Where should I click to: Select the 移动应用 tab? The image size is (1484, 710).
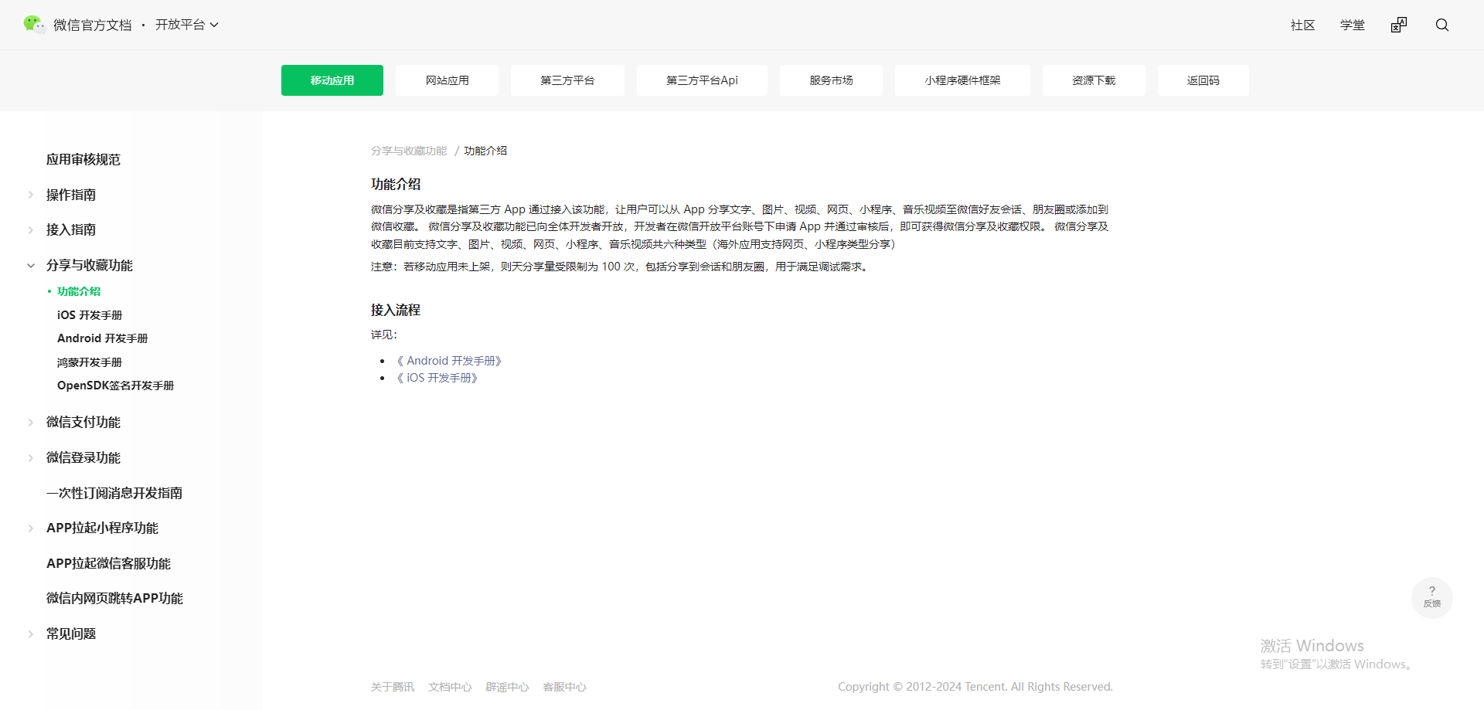(332, 80)
